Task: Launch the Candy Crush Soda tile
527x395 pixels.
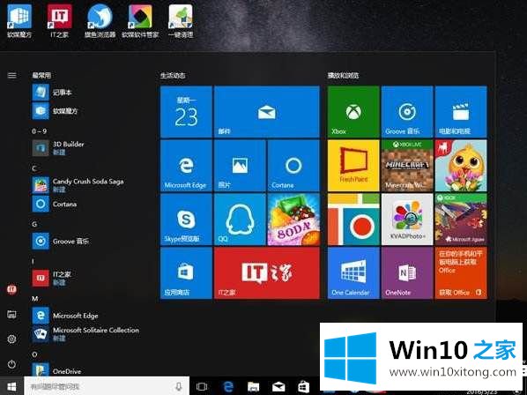Action: [x=293, y=220]
